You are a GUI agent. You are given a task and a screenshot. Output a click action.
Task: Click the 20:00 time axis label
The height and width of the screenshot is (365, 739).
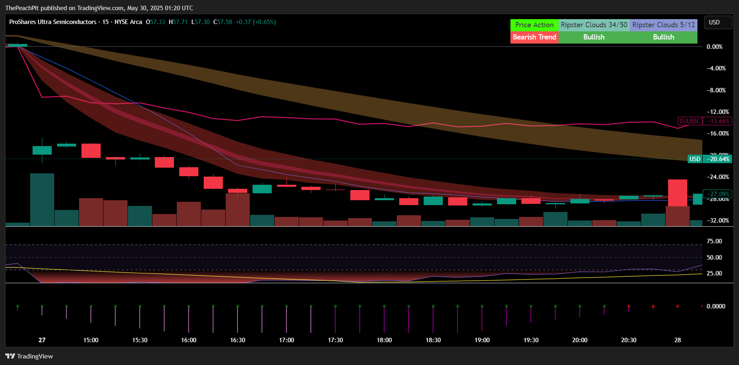point(580,340)
